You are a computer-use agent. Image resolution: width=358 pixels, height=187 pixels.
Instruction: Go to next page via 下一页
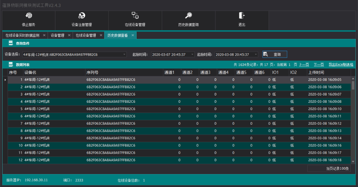pyautogui.click(x=319, y=65)
